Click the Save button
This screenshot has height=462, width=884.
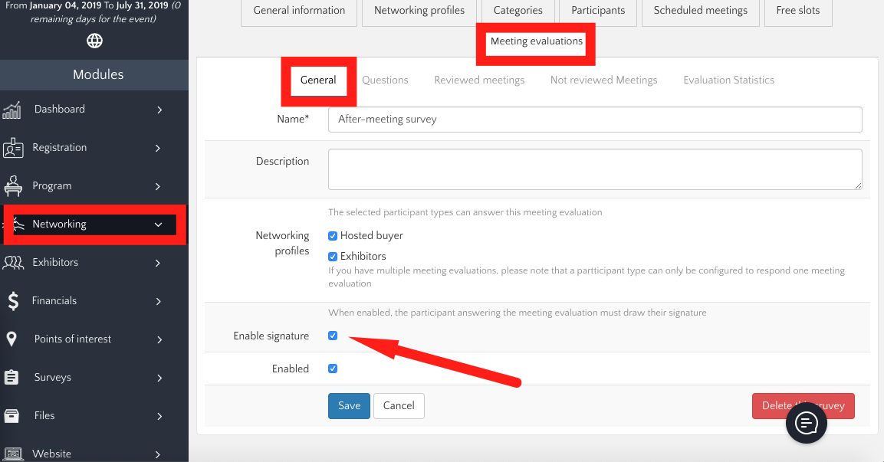tap(349, 406)
